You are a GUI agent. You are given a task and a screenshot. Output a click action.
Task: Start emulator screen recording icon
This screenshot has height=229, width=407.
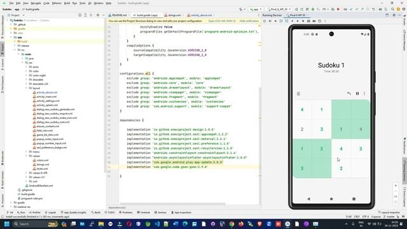click(314, 21)
